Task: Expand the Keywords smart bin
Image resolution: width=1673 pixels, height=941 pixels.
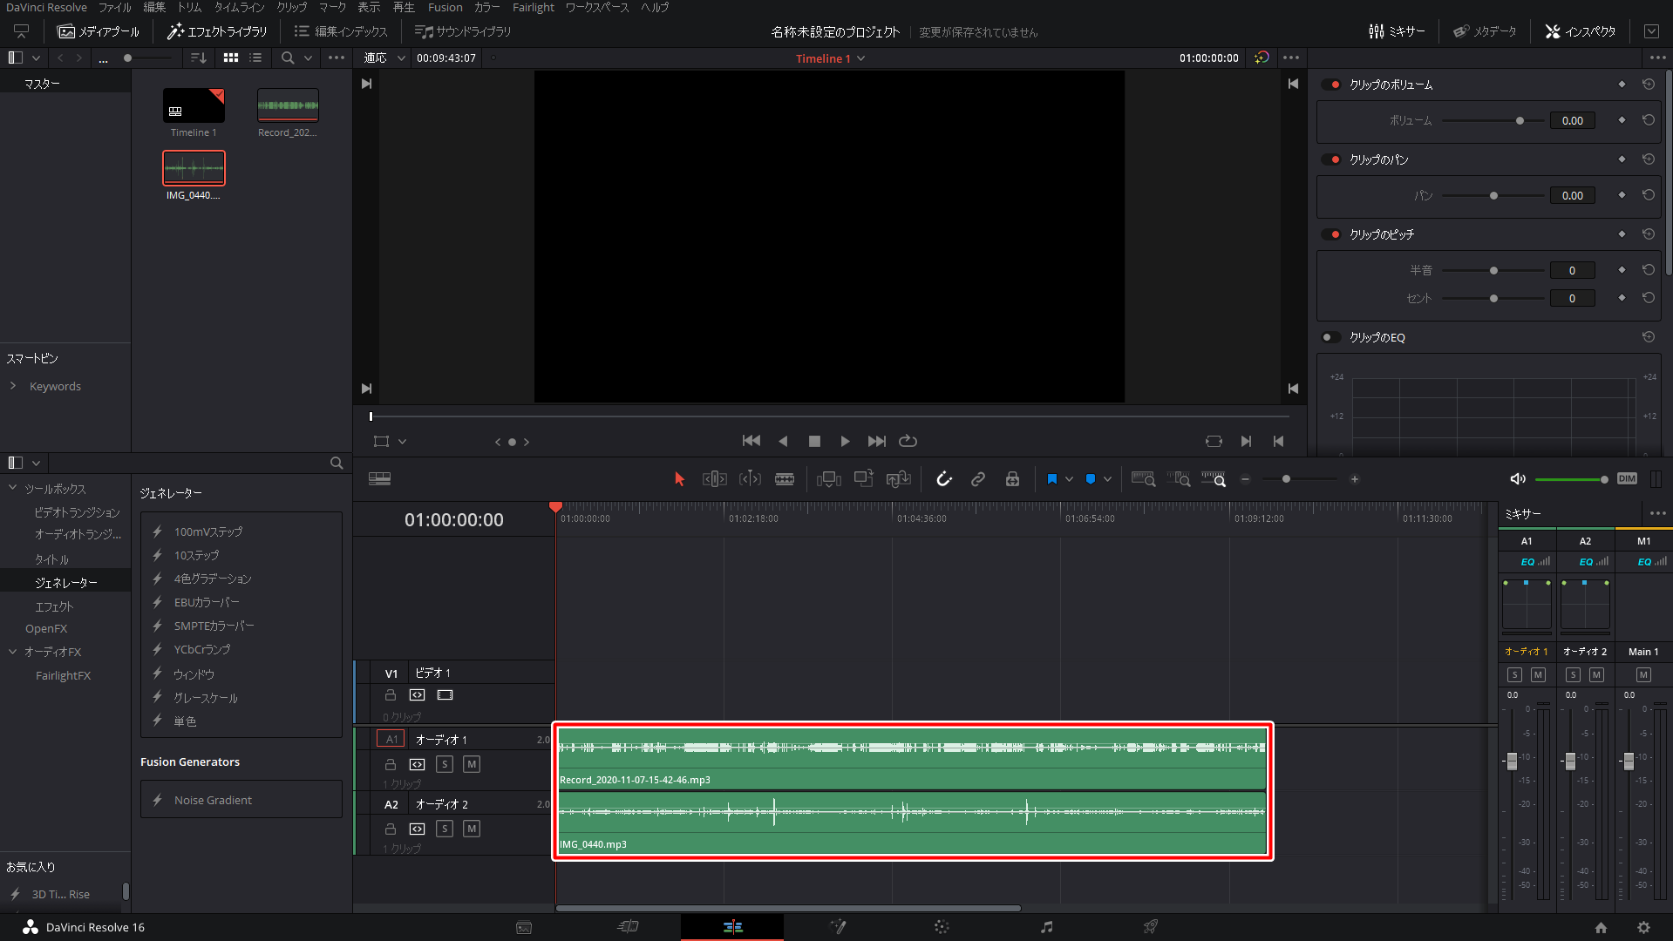Action: 13,386
